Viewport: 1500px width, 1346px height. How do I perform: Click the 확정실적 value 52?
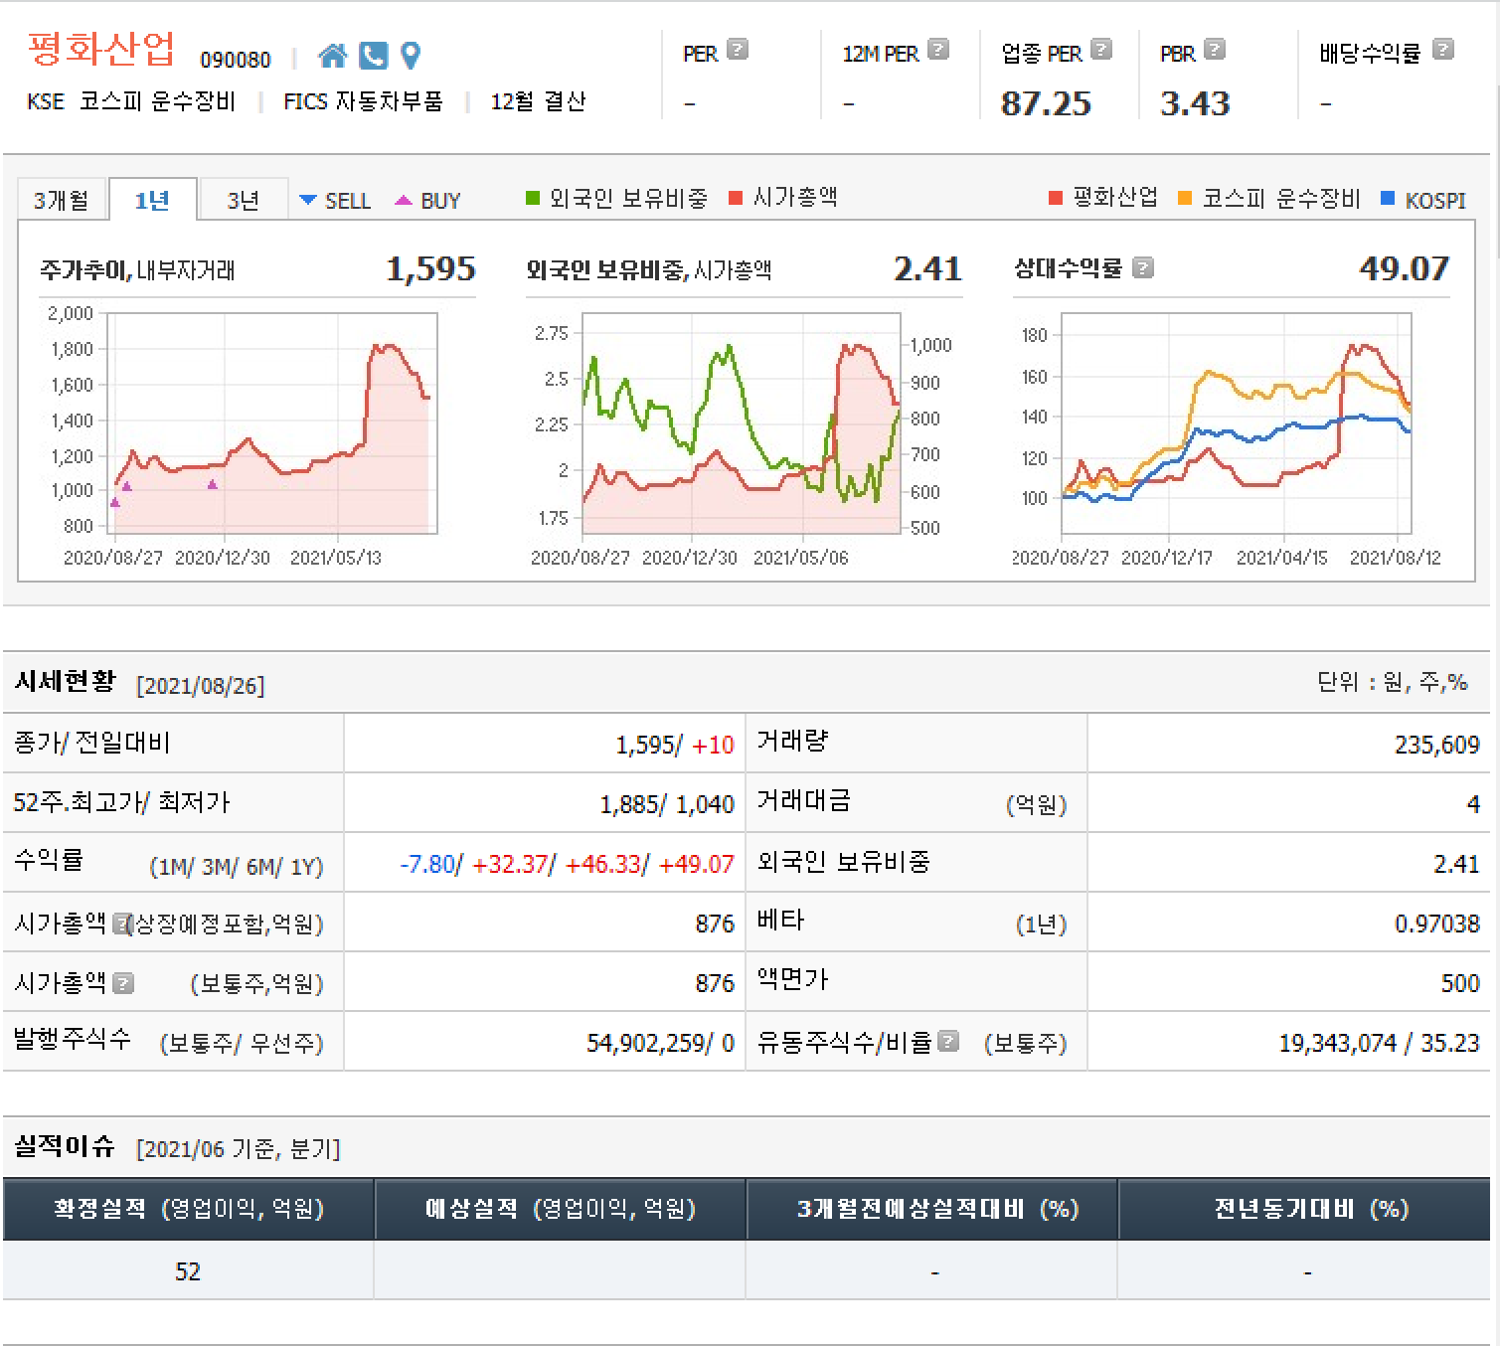[188, 1271]
